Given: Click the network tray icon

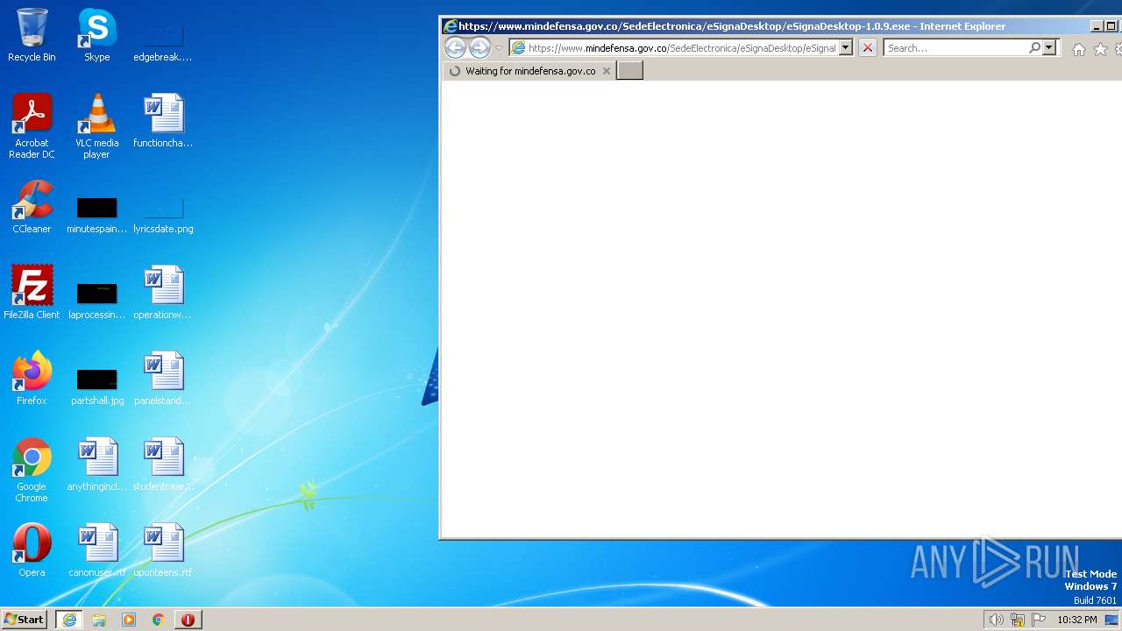Looking at the screenshot, I should point(1018,620).
